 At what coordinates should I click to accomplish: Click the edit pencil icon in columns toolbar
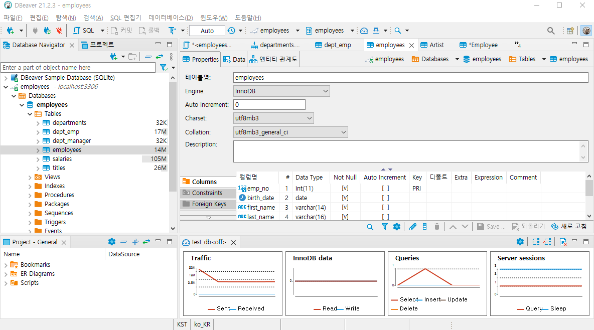click(x=413, y=227)
